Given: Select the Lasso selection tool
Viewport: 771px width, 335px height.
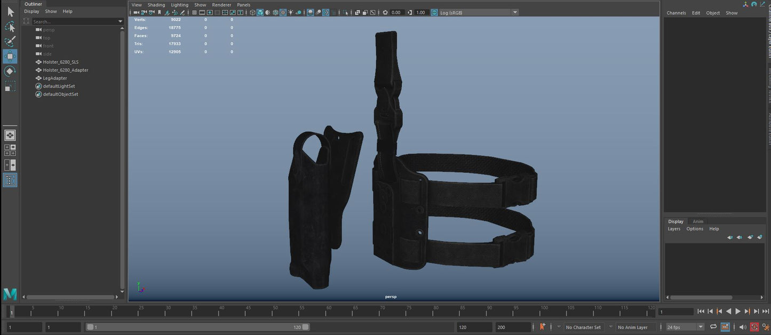Looking at the screenshot, I should pyautogui.click(x=10, y=26).
